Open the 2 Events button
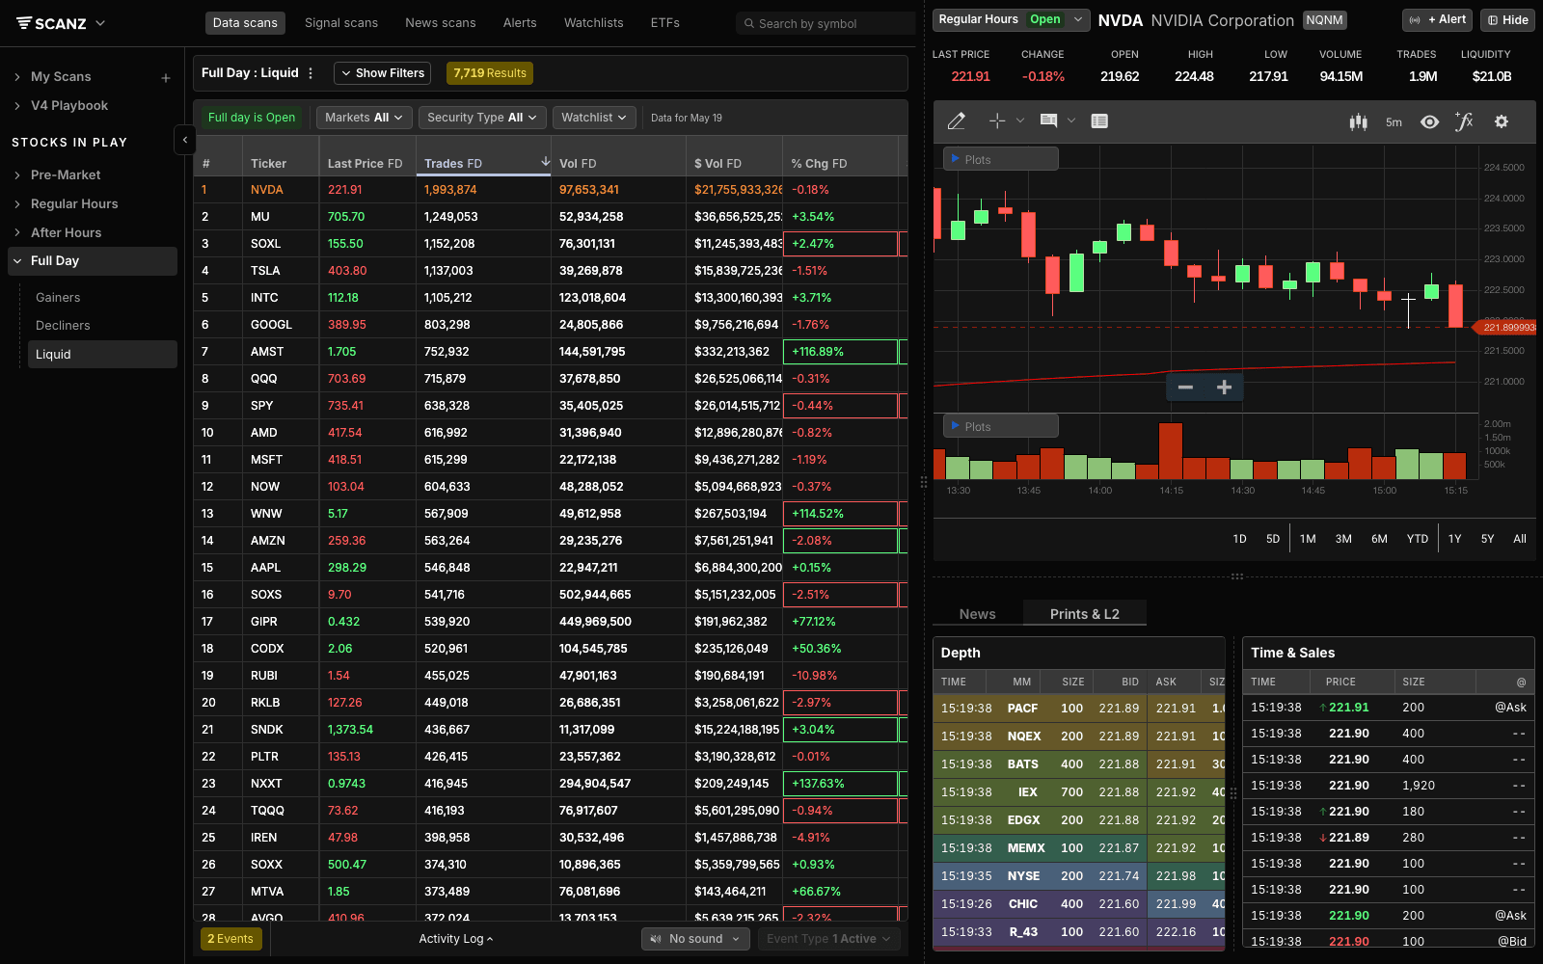The height and width of the screenshot is (964, 1543). 230,939
